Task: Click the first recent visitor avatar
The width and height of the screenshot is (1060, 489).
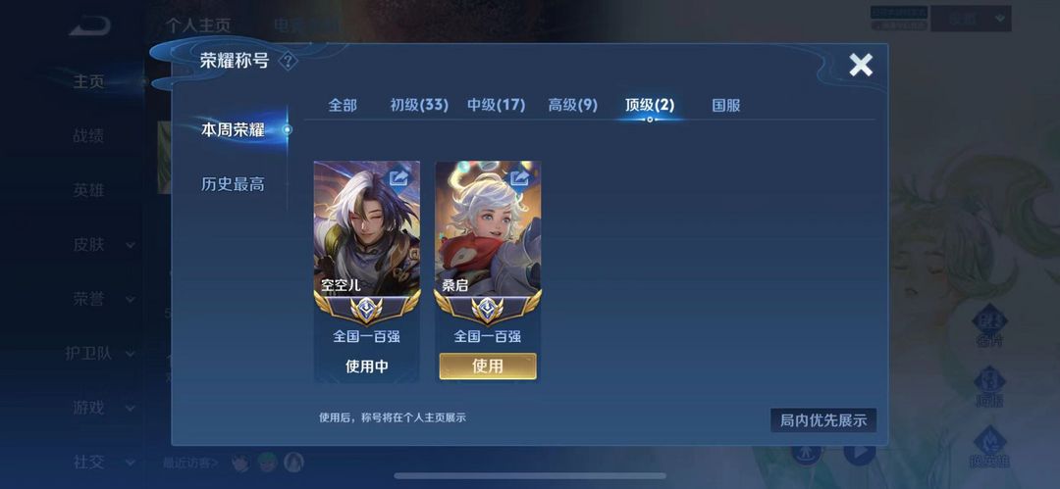Action: click(240, 462)
